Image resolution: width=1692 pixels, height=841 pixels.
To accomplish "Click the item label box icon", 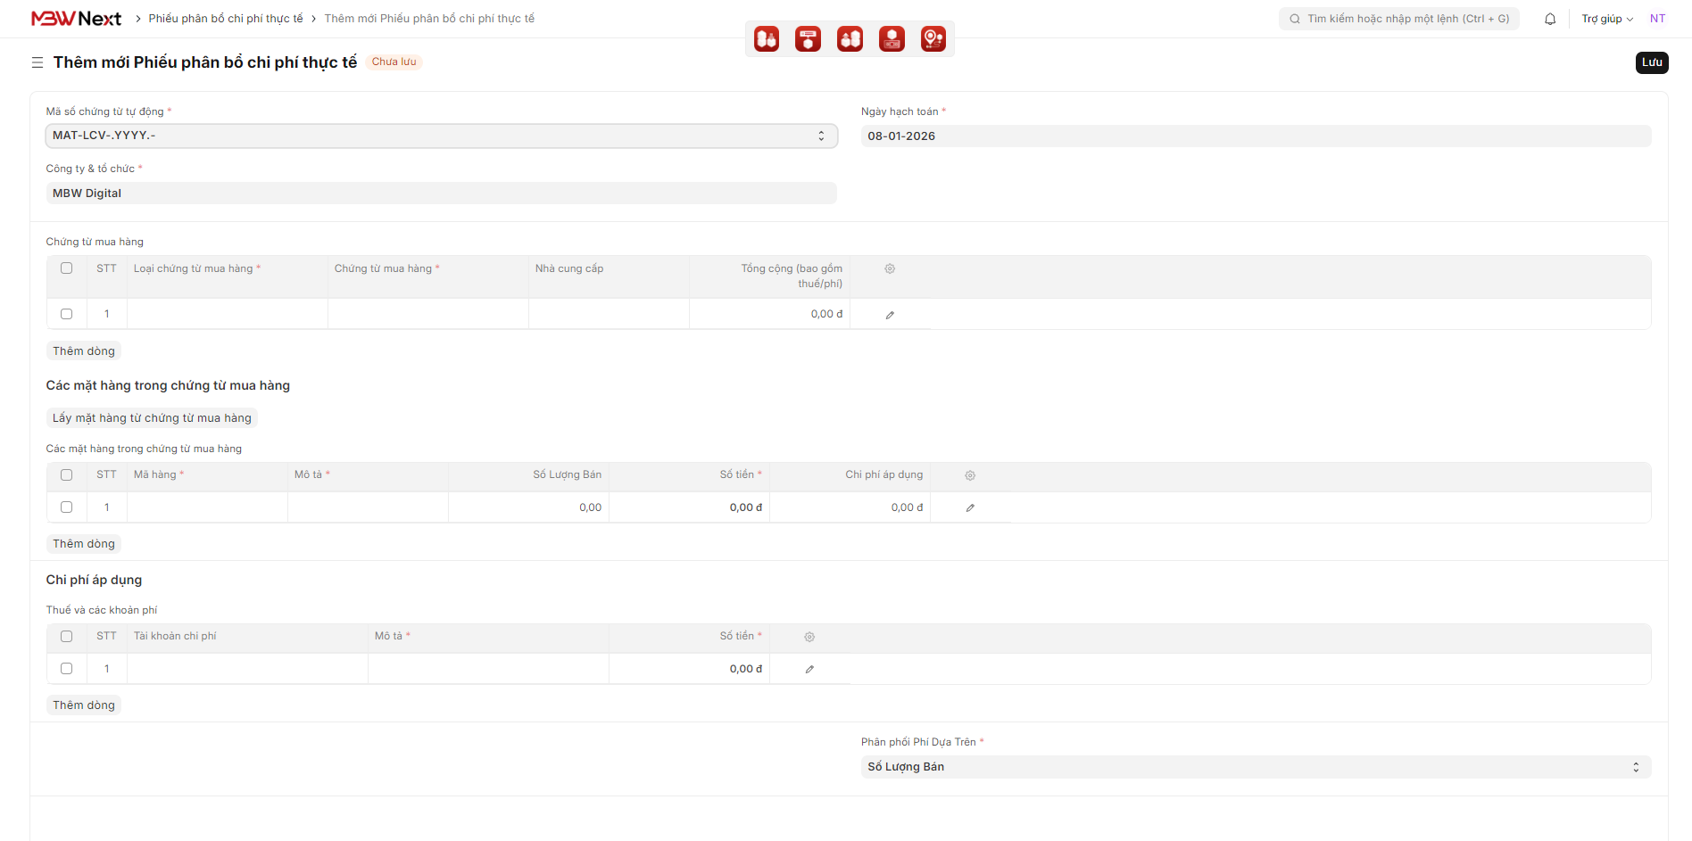I will pyautogui.click(x=809, y=39).
